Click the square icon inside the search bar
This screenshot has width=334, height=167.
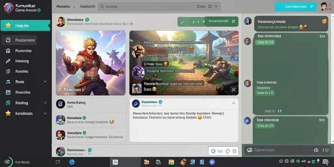coord(210,7)
